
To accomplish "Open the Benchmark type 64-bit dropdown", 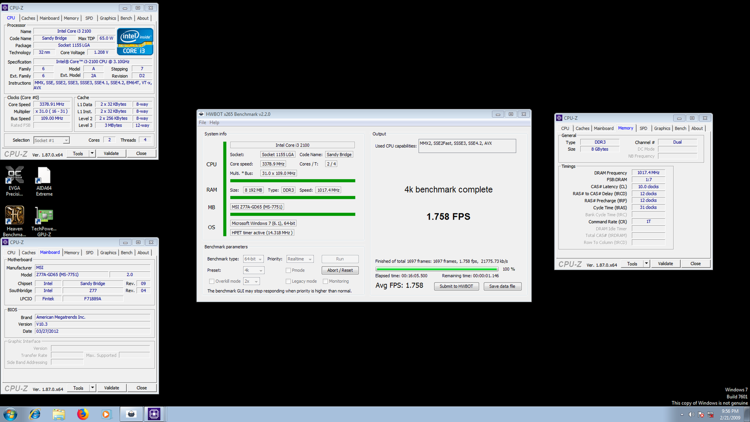I will click(x=253, y=259).
